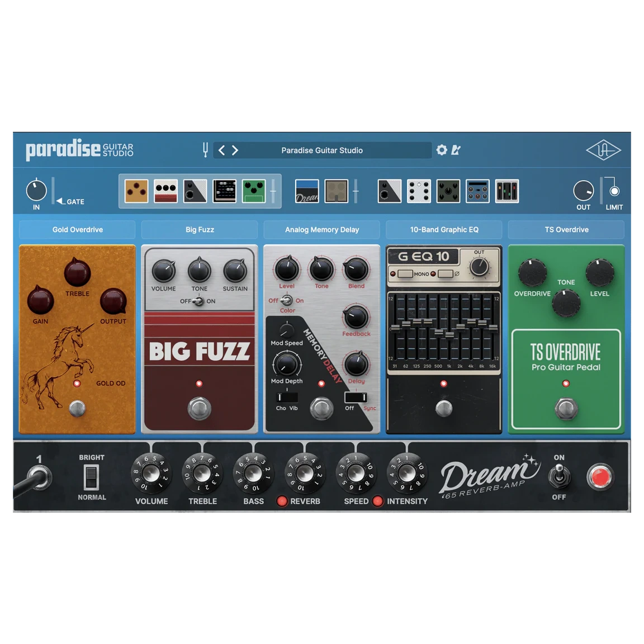The height and width of the screenshot is (644, 644).
Task: Click the TS Overdrive LEVEL knob
Action: pos(600,273)
